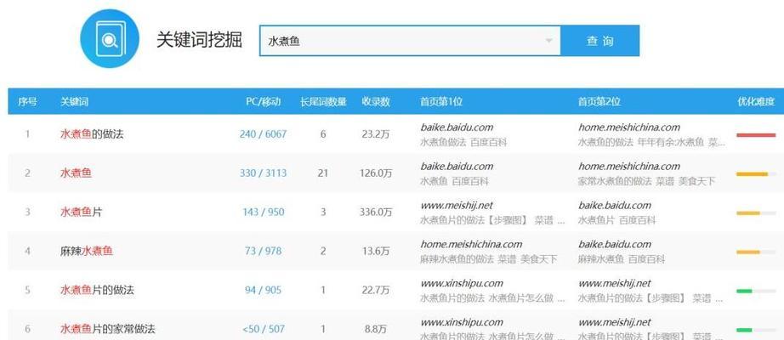784x340 pixels.
Task: Click baike.baidu.com first-place result for 水煮鱼的做法
Action: coord(457,127)
